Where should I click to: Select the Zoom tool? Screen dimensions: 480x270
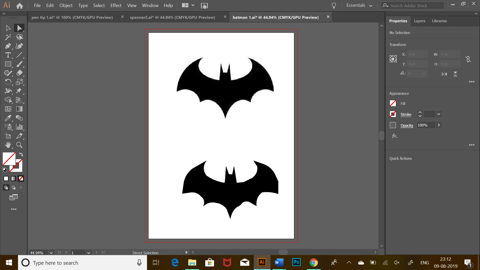(19, 145)
